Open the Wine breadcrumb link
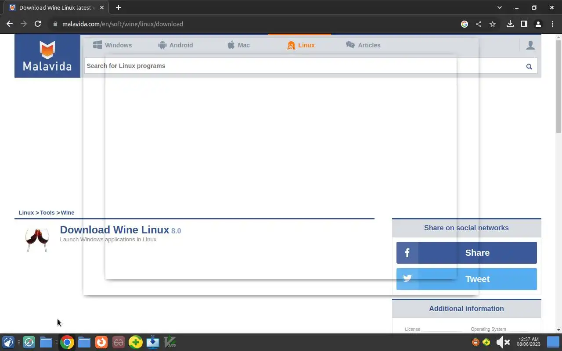This screenshot has height=351, width=562. click(68, 213)
